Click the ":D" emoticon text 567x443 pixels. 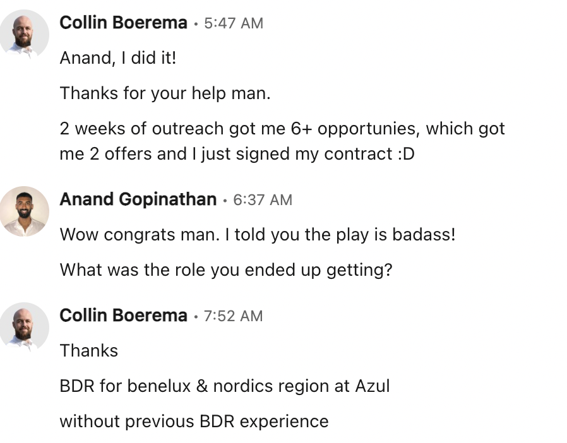pos(405,154)
